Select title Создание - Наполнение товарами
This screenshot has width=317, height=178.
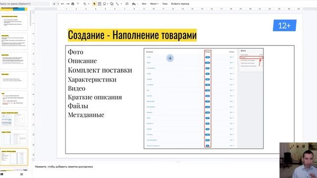pyautogui.click(x=132, y=35)
